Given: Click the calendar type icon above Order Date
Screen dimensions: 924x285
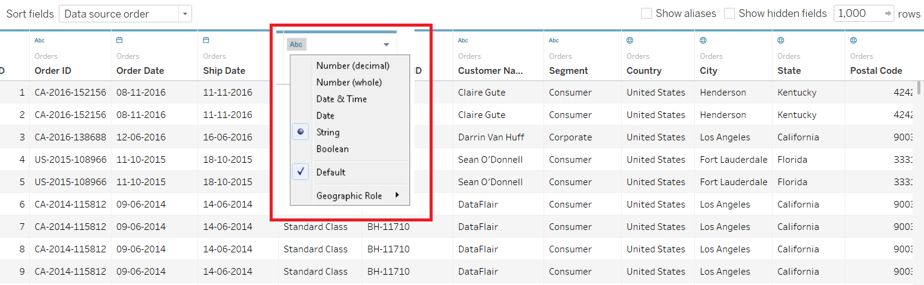Looking at the screenshot, I should click(x=119, y=41).
